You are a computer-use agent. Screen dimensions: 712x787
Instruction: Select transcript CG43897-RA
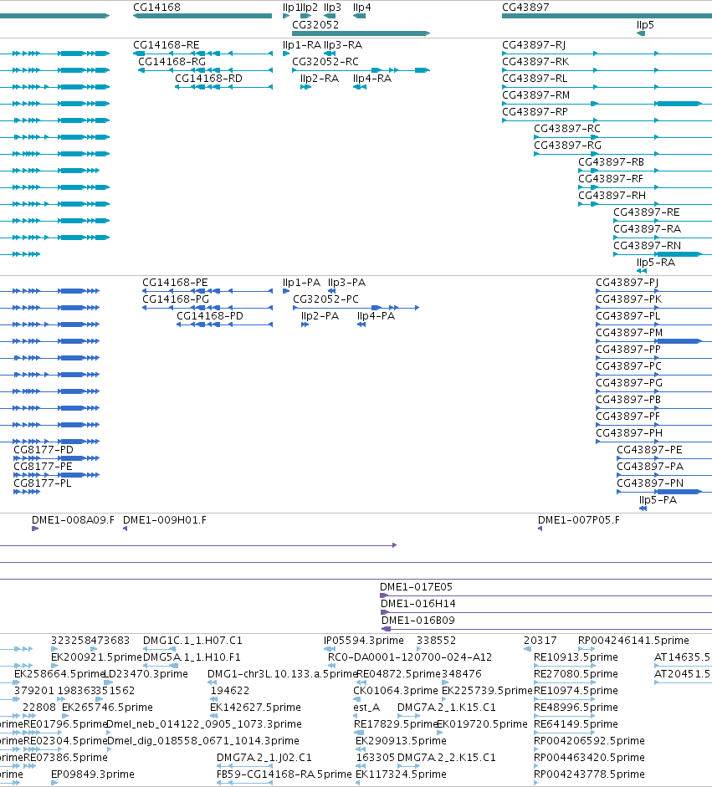663,238
